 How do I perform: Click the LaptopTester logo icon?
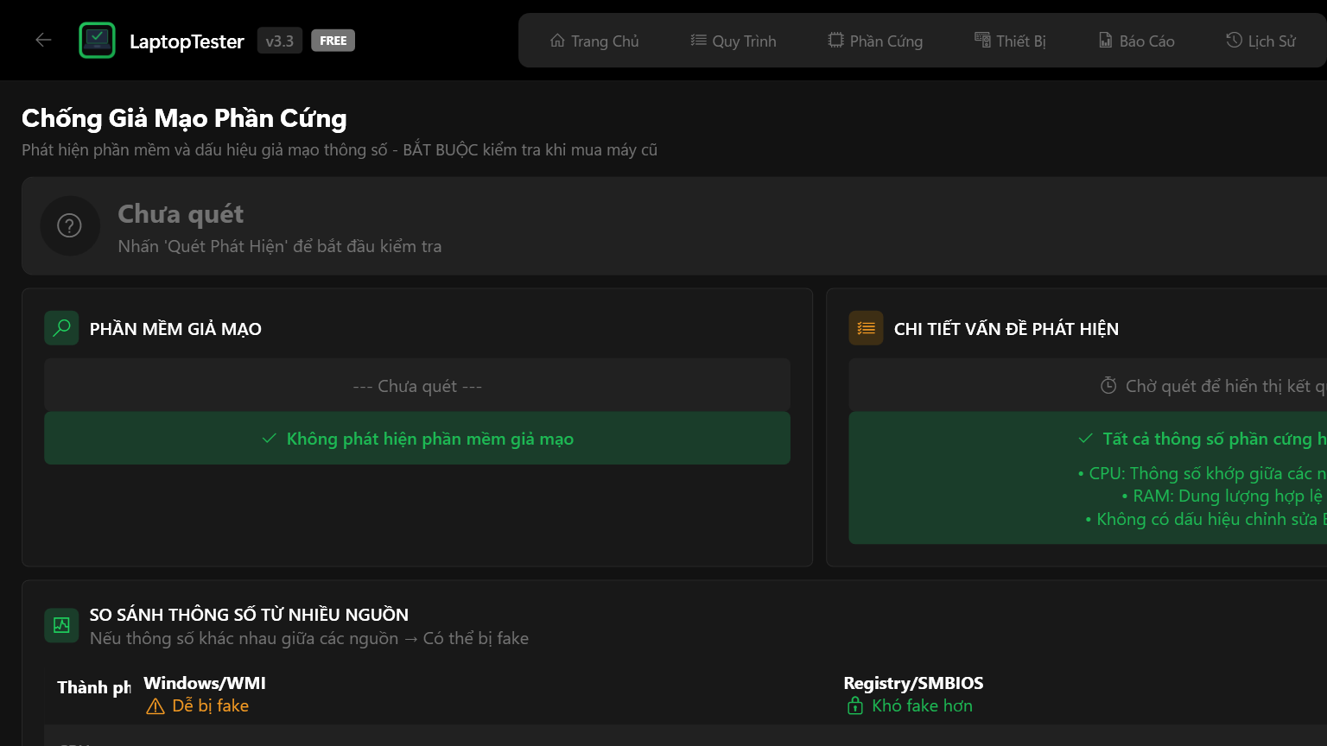pos(97,40)
